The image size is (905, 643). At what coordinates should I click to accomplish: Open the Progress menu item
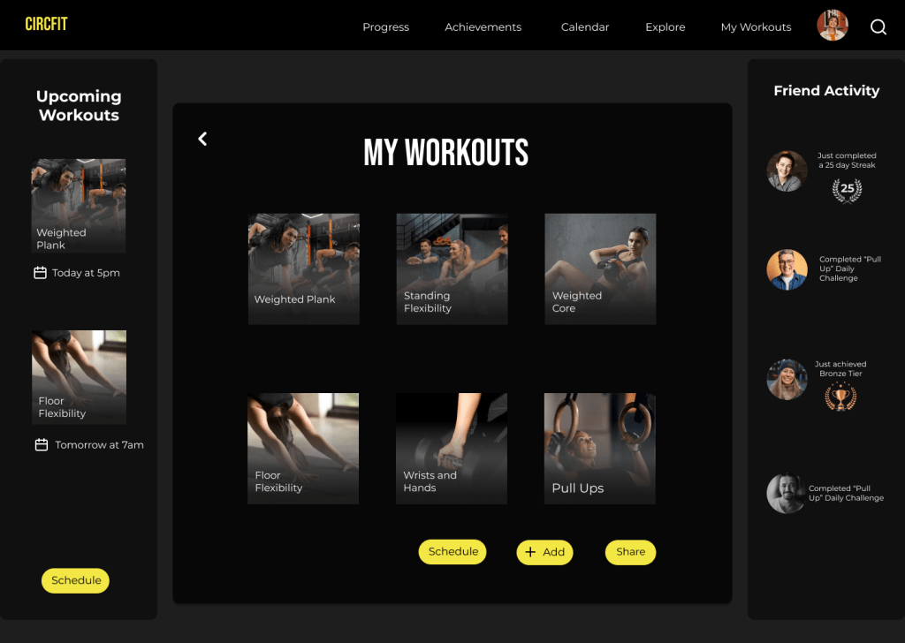(x=385, y=27)
